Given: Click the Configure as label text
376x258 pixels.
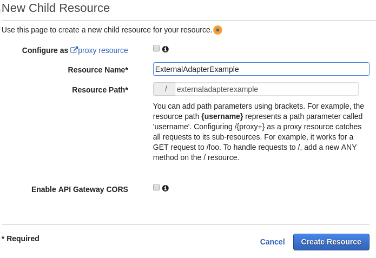Looking at the screenshot, I should coord(45,50).
